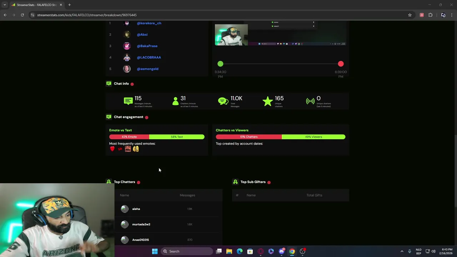Open OBS Studio from the taskbar
457x257 pixels.
(x=302, y=251)
